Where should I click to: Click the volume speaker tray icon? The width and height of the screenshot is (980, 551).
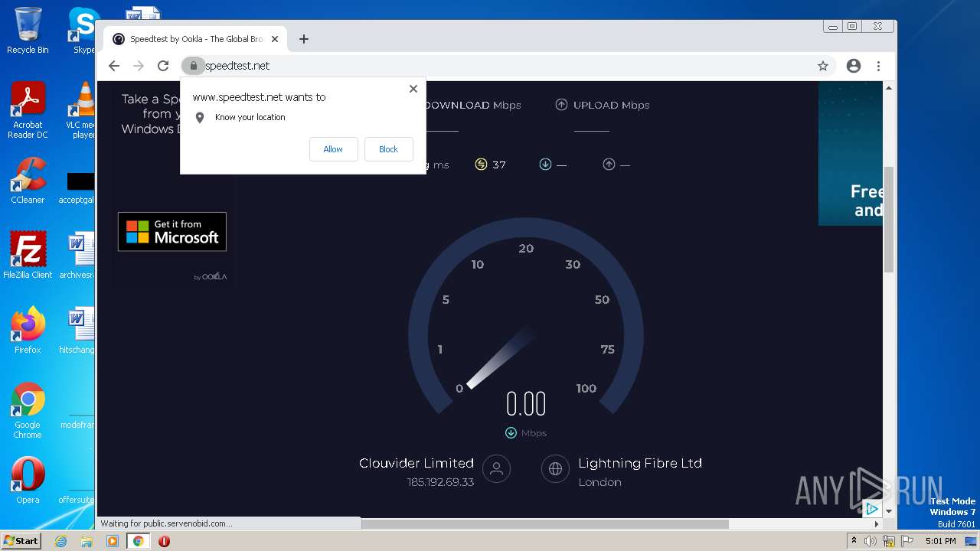click(x=871, y=541)
